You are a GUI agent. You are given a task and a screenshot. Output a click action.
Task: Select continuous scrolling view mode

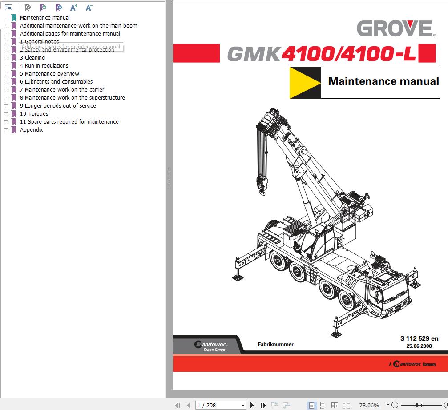pyautogui.click(x=323, y=405)
